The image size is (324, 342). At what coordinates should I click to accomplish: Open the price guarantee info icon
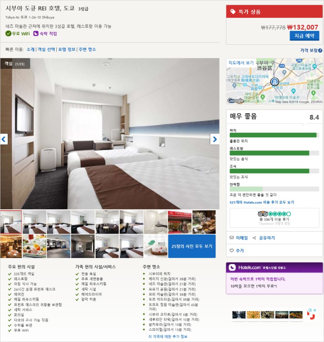point(320,50)
